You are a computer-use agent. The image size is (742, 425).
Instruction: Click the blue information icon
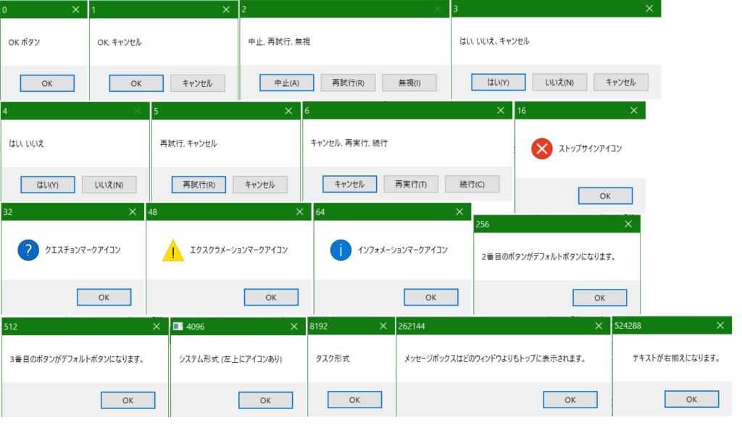click(341, 250)
